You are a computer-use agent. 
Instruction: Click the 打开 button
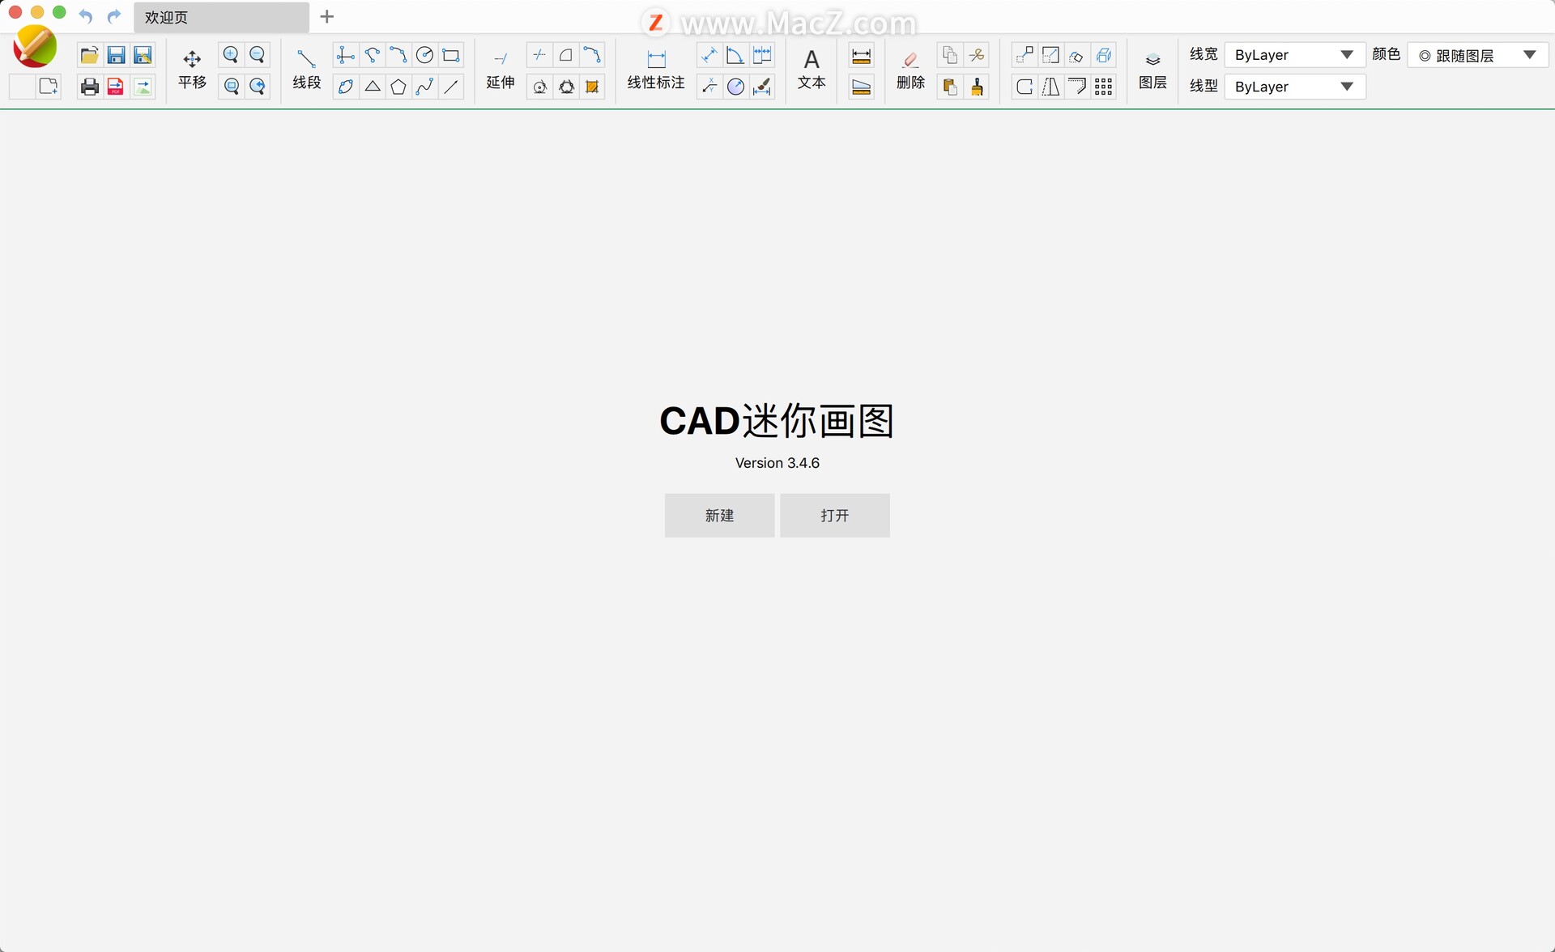[834, 515]
